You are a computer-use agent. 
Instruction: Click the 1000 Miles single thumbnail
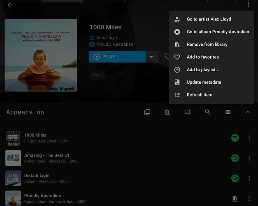(x=13, y=138)
